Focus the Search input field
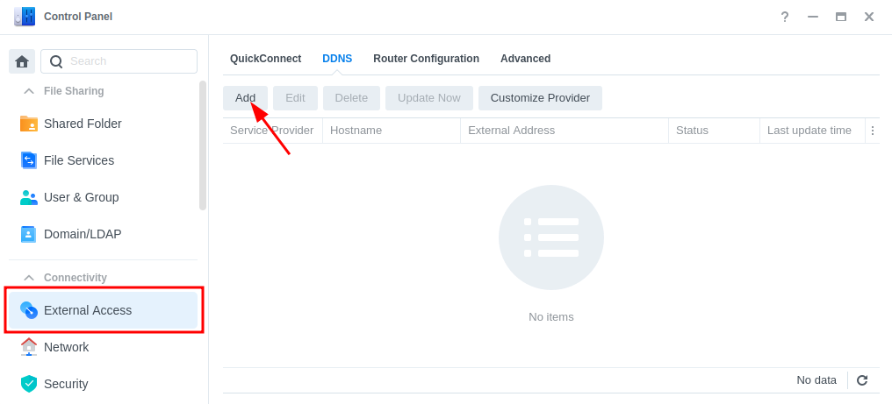Image resolution: width=892 pixels, height=404 pixels. click(x=119, y=61)
